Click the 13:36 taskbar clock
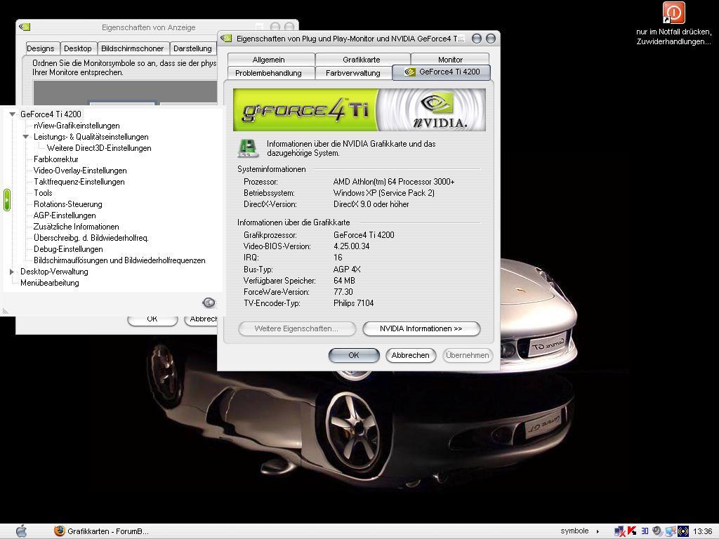The image size is (719, 539). coord(702,532)
